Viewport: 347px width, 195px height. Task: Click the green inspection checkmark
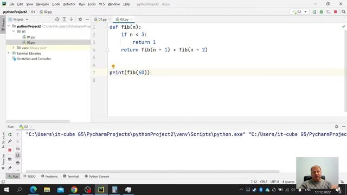[x=343, y=27]
